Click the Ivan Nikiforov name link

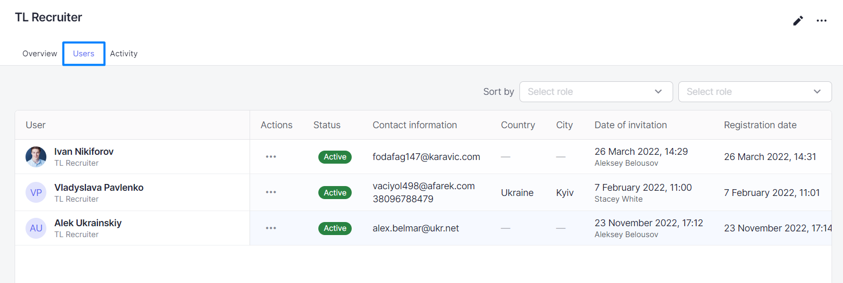tap(84, 152)
